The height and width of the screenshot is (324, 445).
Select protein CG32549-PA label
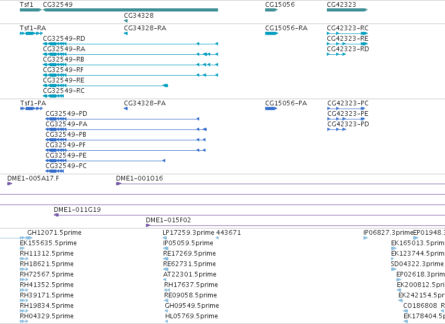(66, 124)
